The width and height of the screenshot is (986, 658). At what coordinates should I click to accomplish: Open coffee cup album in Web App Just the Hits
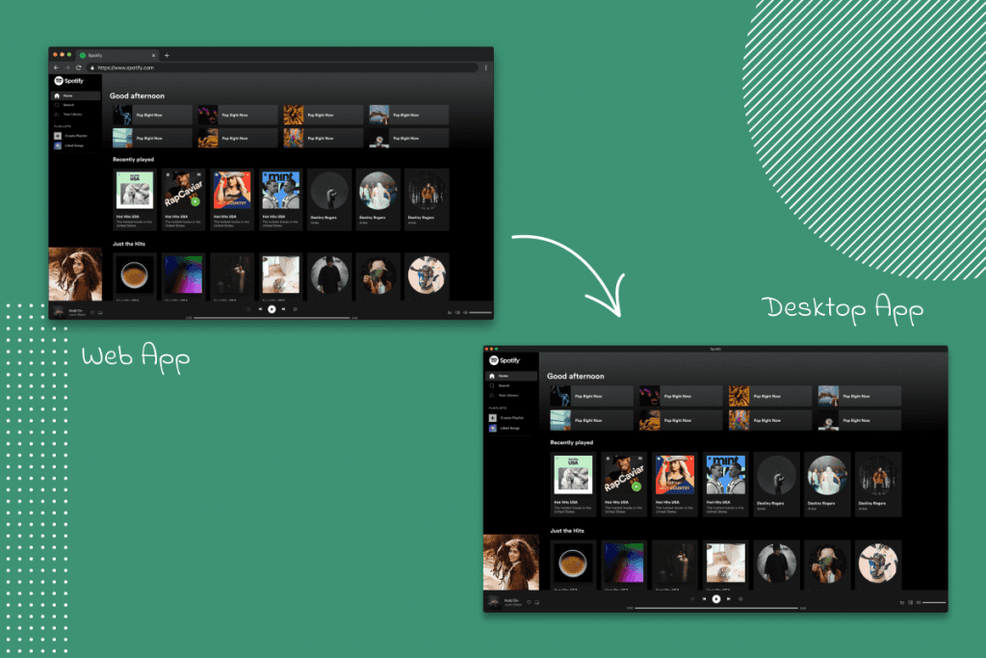(135, 276)
